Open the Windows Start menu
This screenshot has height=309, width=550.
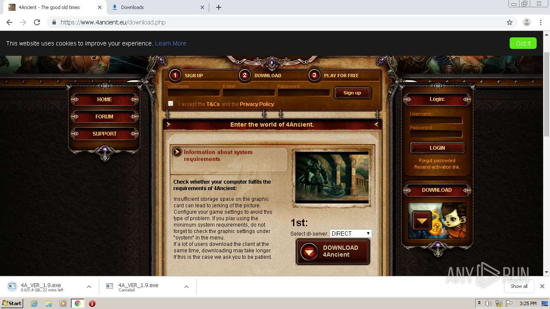[12, 303]
